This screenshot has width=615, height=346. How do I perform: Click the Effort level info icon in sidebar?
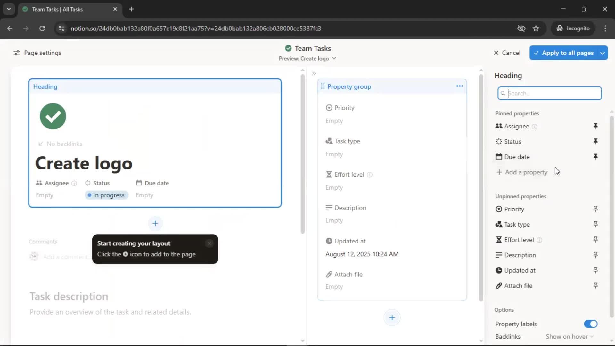point(539,240)
